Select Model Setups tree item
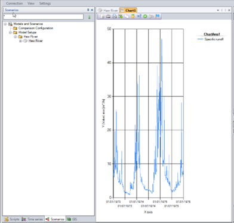234x223 pixels. (x=27, y=33)
